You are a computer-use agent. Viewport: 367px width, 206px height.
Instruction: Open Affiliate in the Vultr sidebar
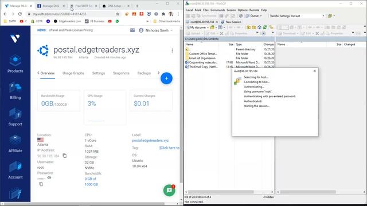(15, 144)
